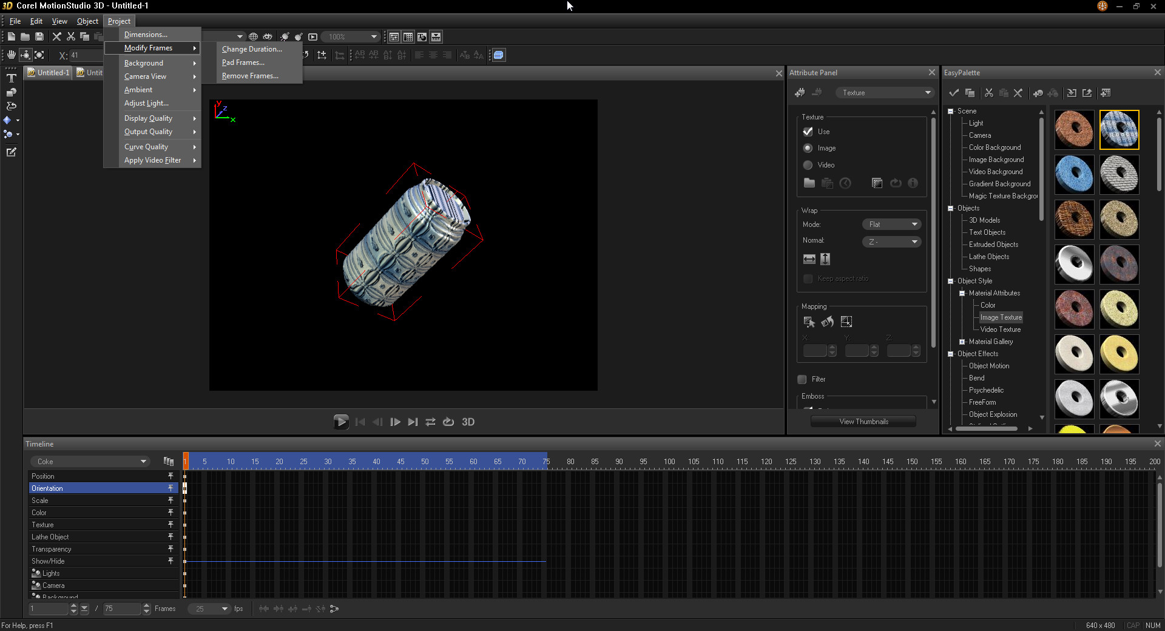The height and width of the screenshot is (631, 1165).
Task: Click the 3D stereo preview icon
Action: pyautogui.click(x=468, y=422)
